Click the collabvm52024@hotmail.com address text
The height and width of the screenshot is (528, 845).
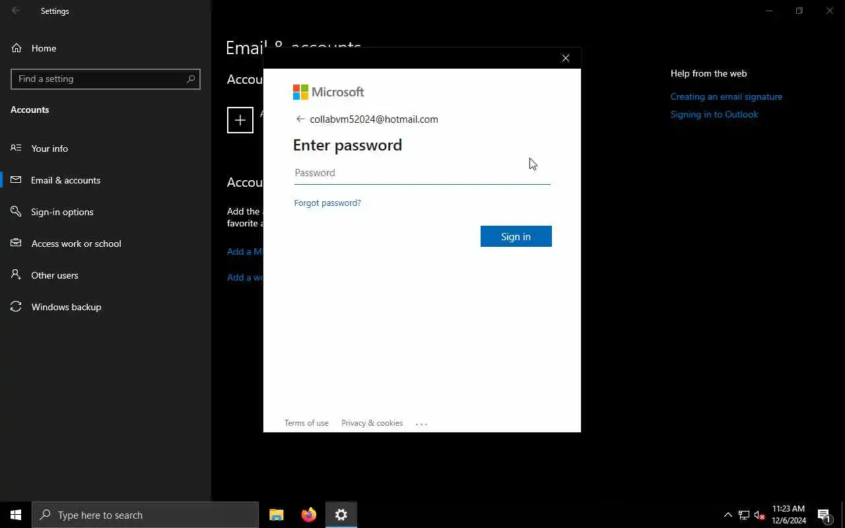[374, 119]
